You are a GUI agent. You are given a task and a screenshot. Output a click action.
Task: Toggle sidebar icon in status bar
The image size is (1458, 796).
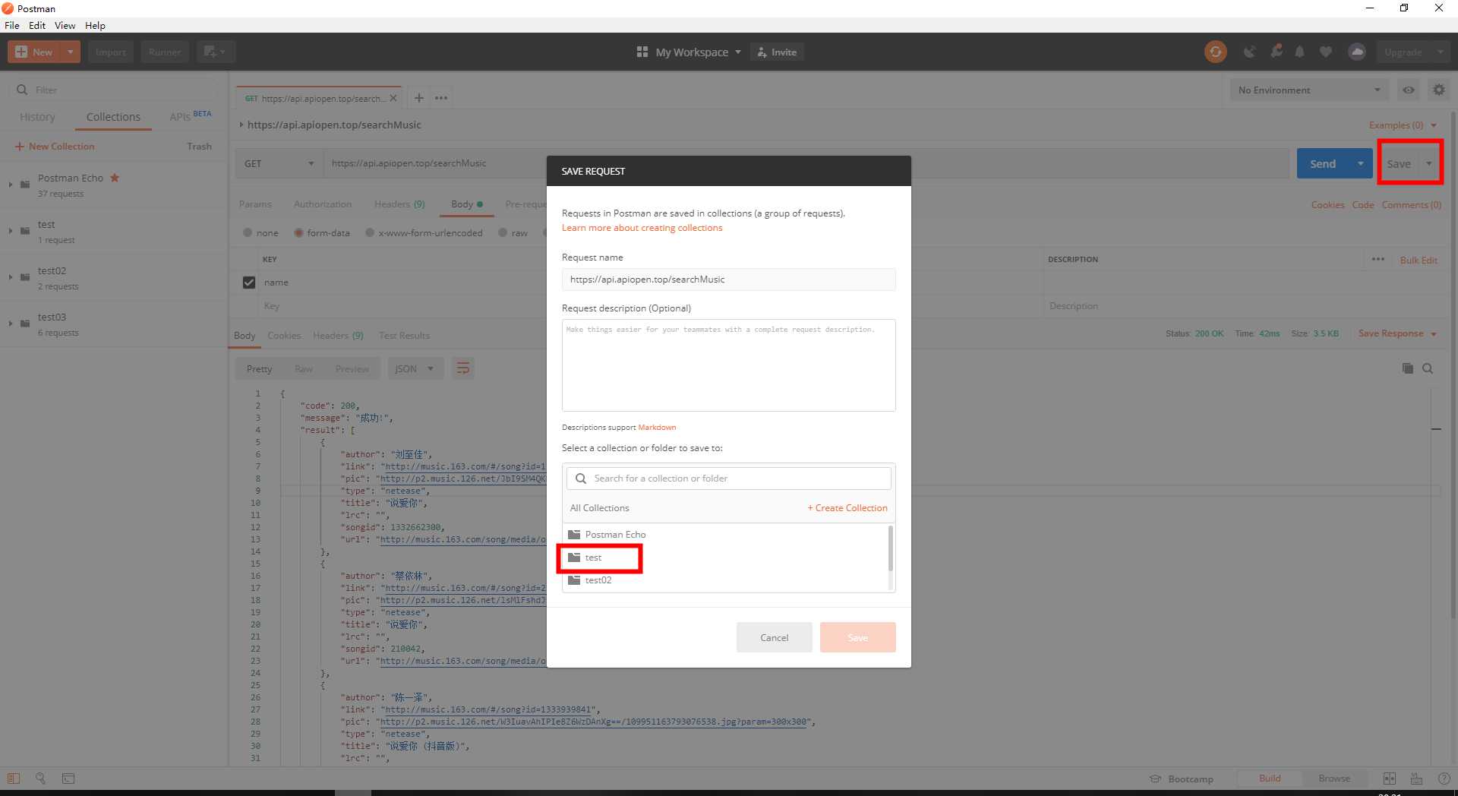click(x=13, y=779)
